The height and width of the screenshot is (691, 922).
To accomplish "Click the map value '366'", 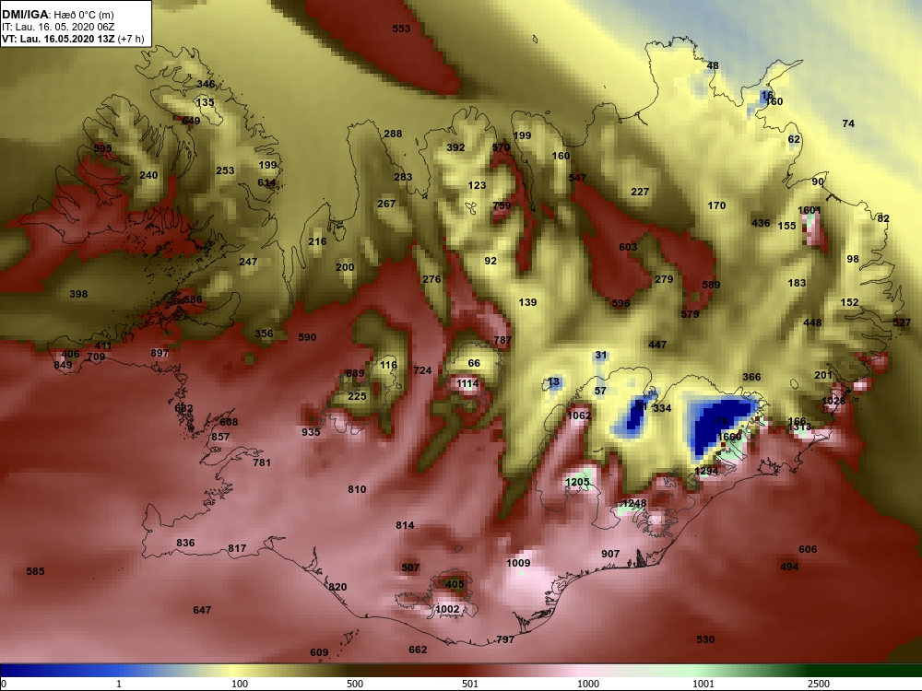I will [x=751, y=377].
